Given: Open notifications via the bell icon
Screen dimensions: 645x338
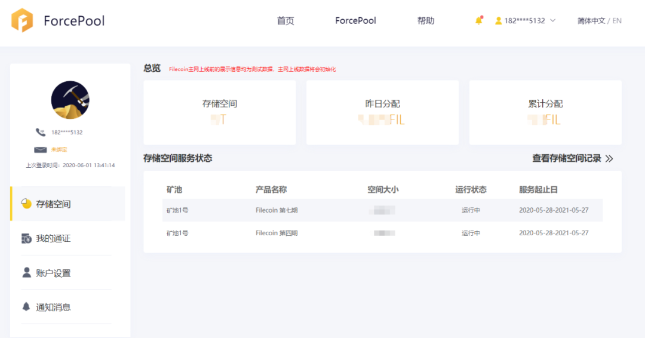Looking at the screenshot, I should (x=478, y=20).
